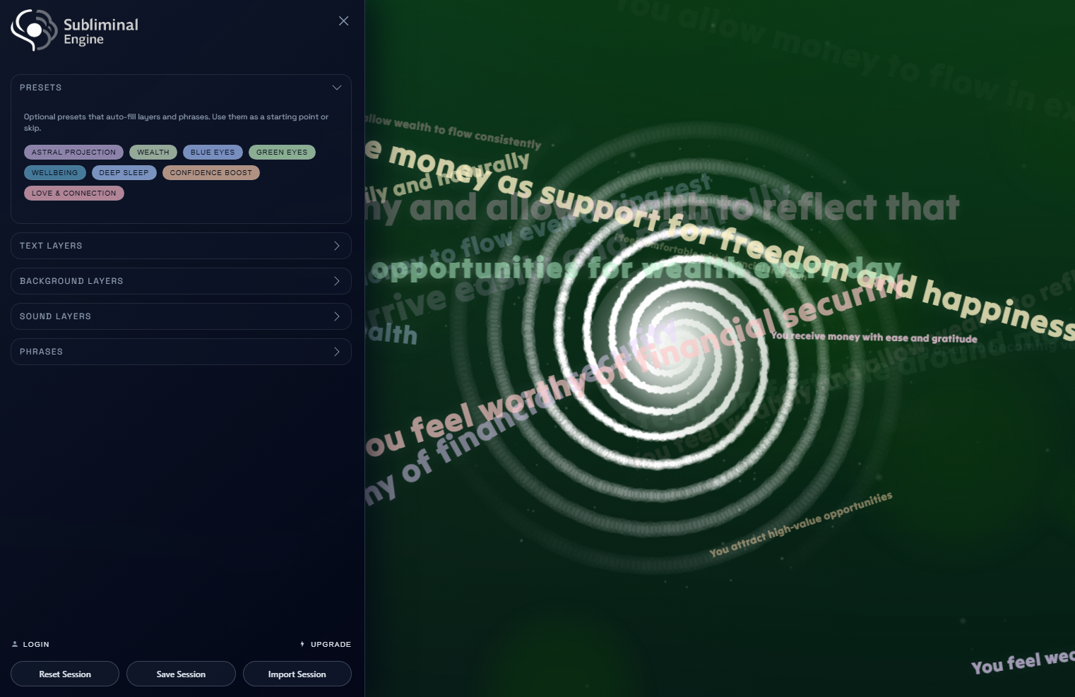
Task: Click the Upgrade lightning bolt link
Action: 326,644
